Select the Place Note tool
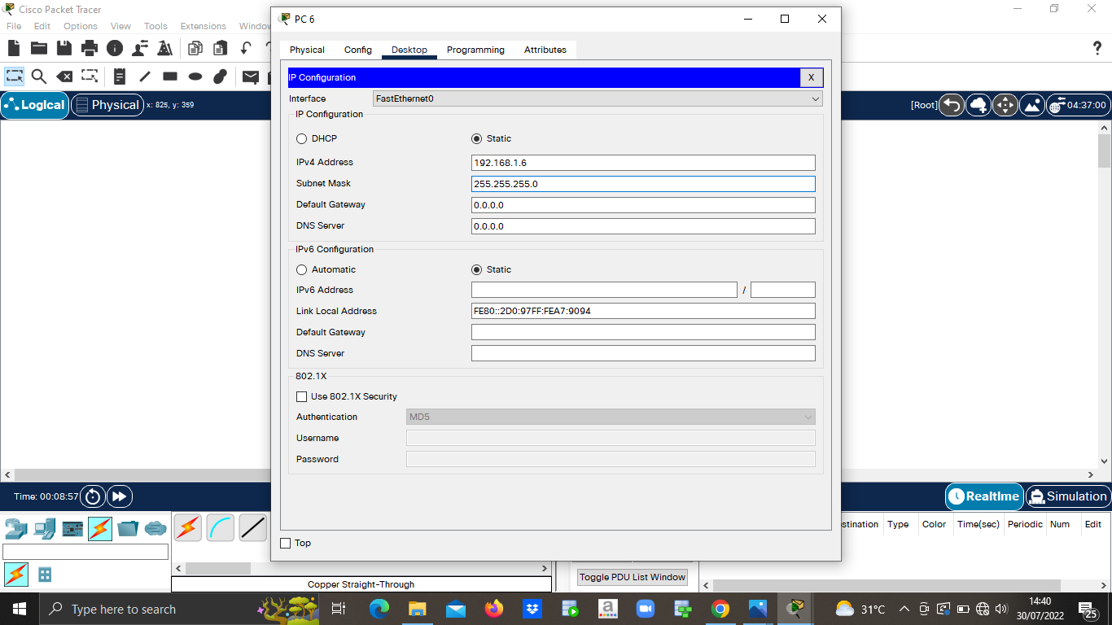Viewport: 1112px width, 625px height. coord(120,76)
